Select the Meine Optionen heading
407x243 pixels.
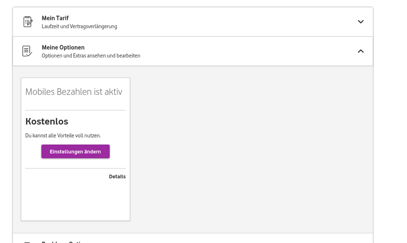63,48
